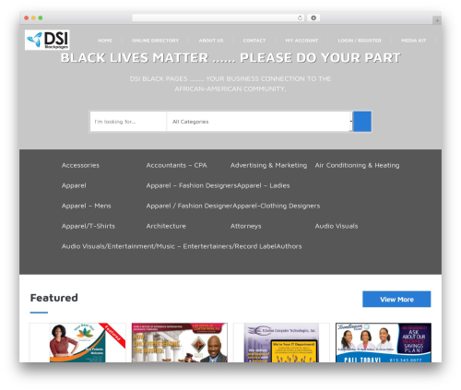Click the View More button
Screen dimensions: 461x390
pyautogui.click(x=396, y=299)
